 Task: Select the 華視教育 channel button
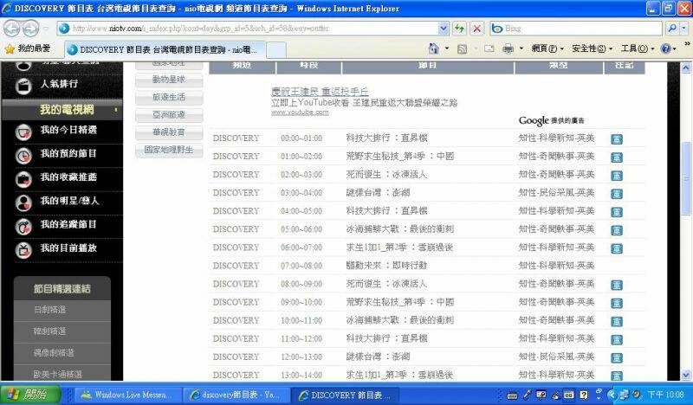click(169, 132)
